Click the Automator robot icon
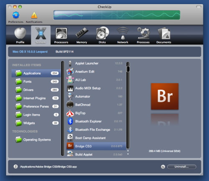 coord(70,96)
